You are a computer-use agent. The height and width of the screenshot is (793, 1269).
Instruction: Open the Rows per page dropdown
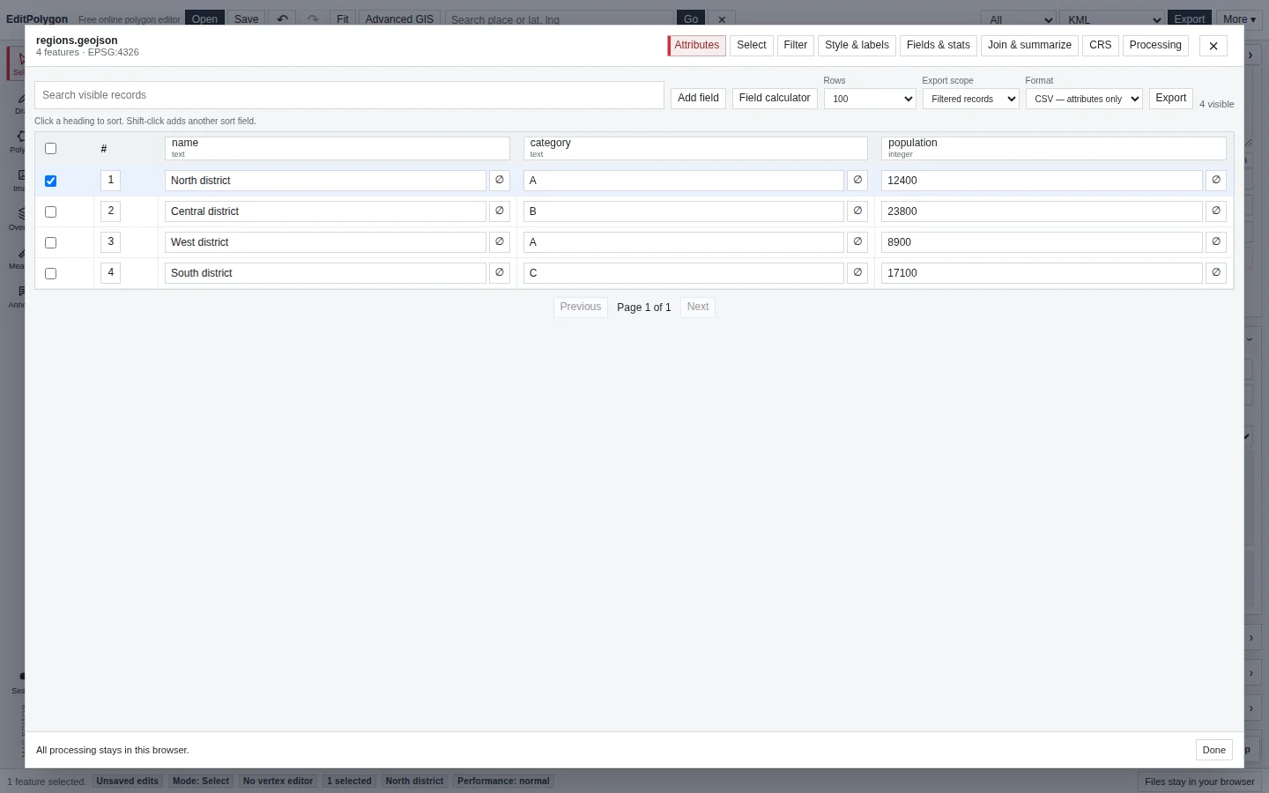coord(870,99)
